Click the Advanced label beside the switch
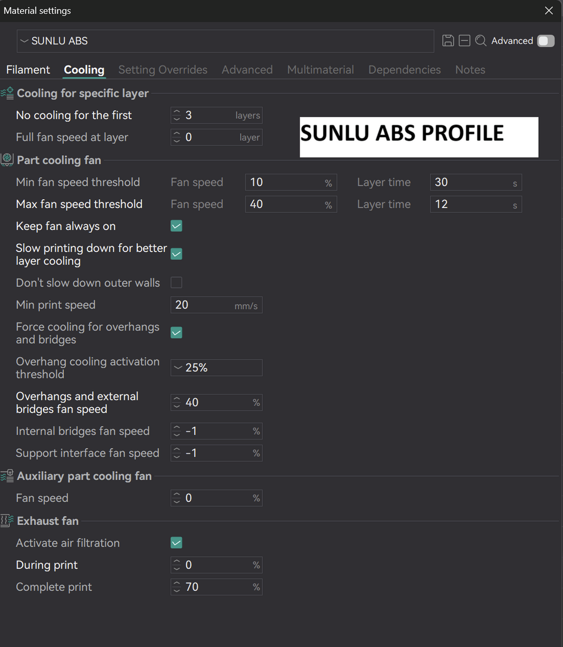 pyautogui.click(x=512, y=41)
